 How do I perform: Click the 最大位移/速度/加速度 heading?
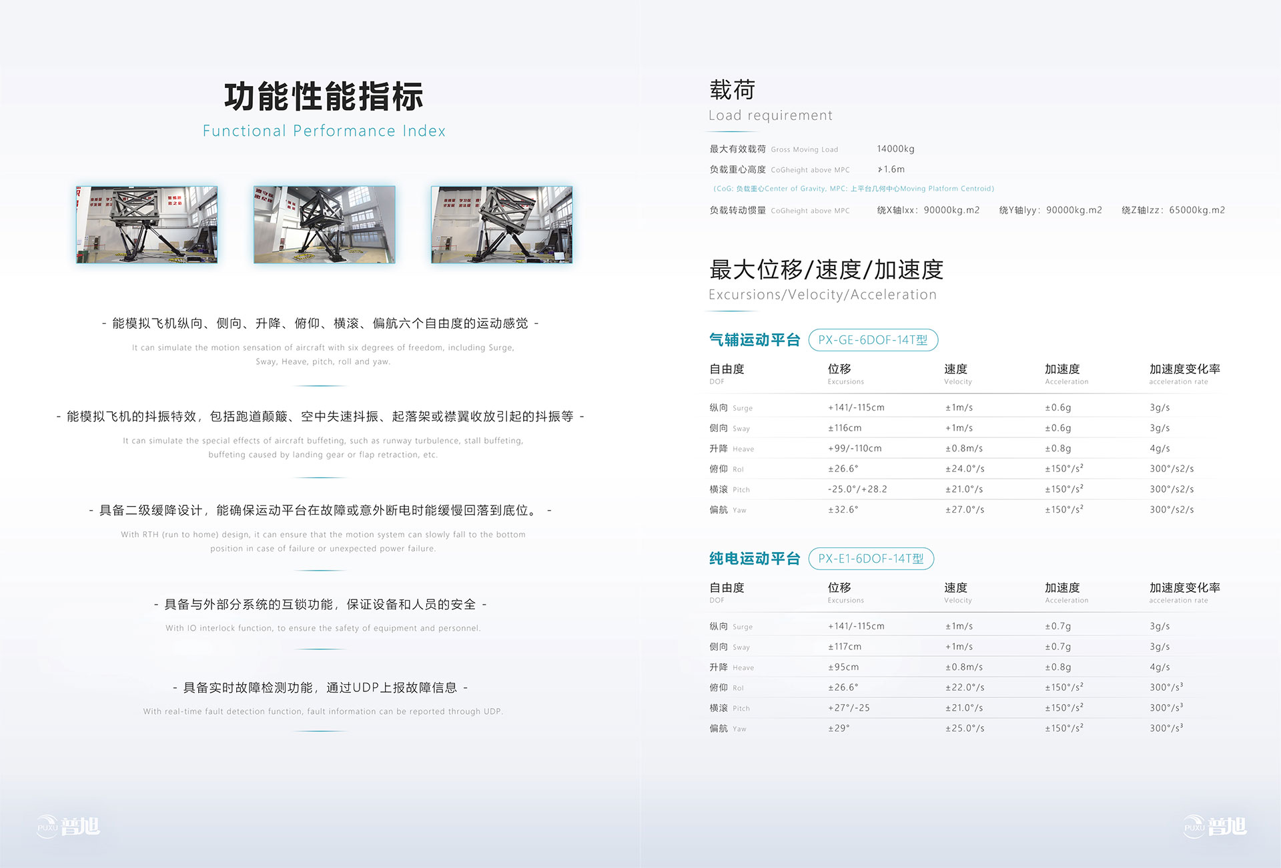[x=826, y=270]
